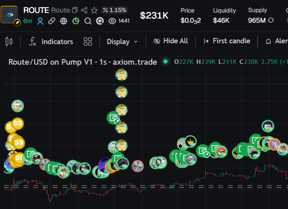Viewport: 288px width, 209px height.
Task: Click the O227K open value
Action: point(184,62)
